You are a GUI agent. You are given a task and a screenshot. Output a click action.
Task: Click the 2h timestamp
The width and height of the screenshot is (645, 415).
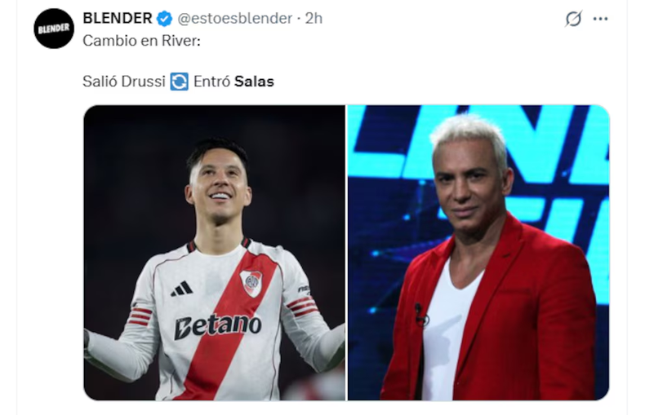pos(314,19)
